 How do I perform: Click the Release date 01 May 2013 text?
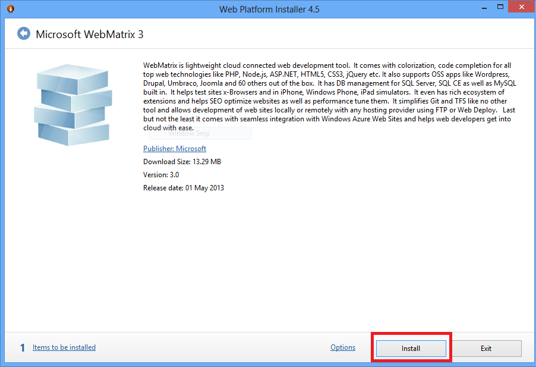183,188
